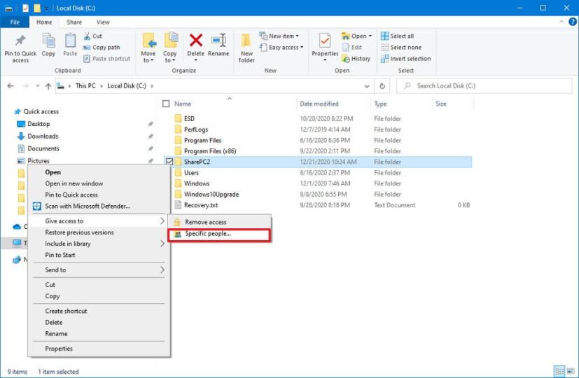
Task: Choose Remove access from the submenu
Action: pyautogui.click(x=219, y=222)
